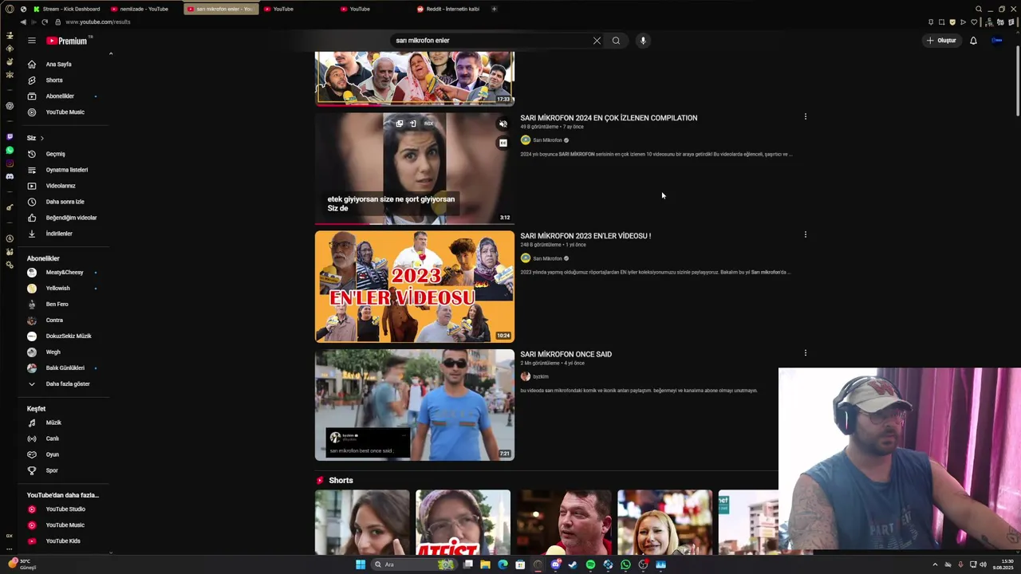Open the ATEİST Shorts thumbnail
Viewport: 1021px width, 574px height.
click(x=463, y=522)
